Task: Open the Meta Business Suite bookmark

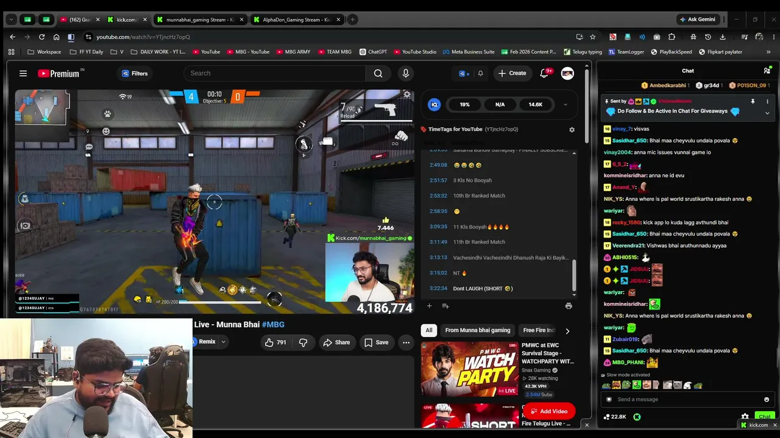Action: [x=469, y=52]
